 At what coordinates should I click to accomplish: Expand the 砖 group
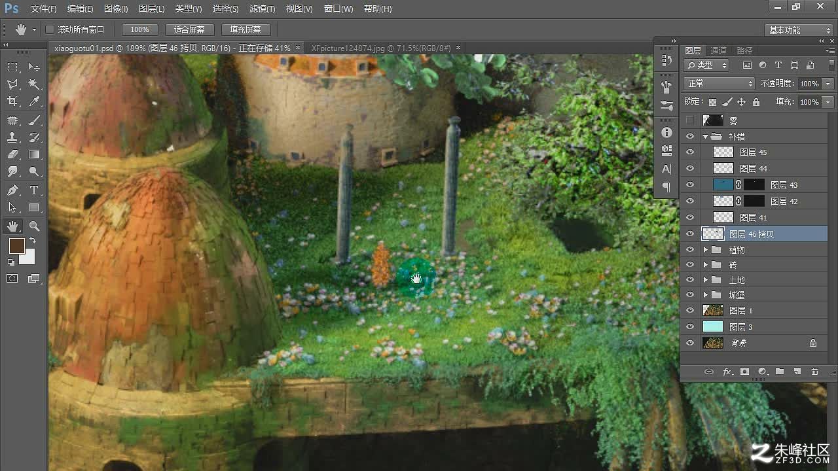point(706,265)
